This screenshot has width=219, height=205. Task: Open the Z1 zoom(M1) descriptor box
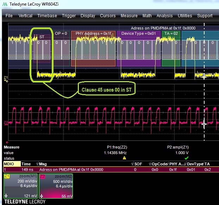(20, 186)
